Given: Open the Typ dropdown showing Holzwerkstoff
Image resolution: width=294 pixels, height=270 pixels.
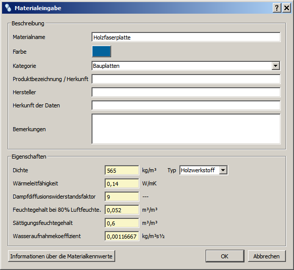Looking at the screenshot, I should point(204,170).
